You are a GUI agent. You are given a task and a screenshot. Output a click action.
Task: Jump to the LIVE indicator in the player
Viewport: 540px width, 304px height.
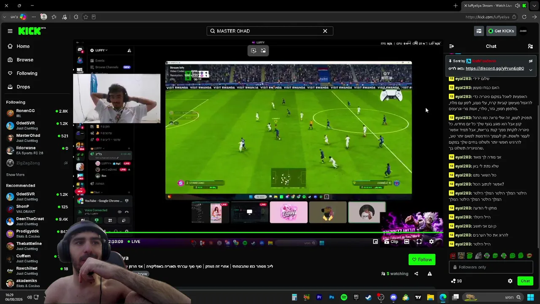(133, 242)
